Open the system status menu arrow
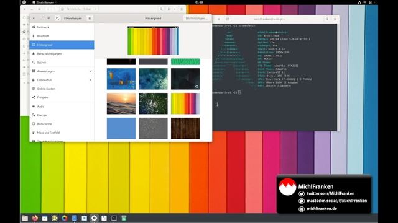This screenshot has width=398, height=223. (x=374, y=2)
